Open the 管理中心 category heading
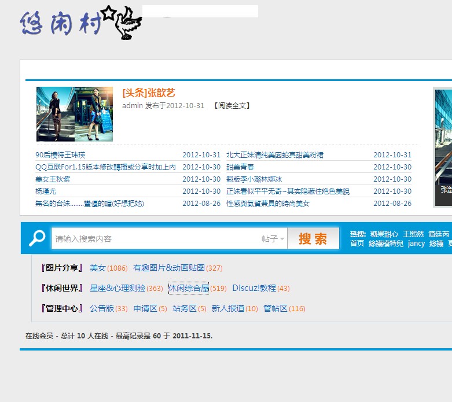Image resolution: width=452 pixels, height=402 pixels. 62,308
